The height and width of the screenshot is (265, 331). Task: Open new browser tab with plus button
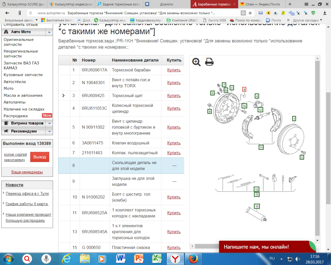[x=290, y=4]
